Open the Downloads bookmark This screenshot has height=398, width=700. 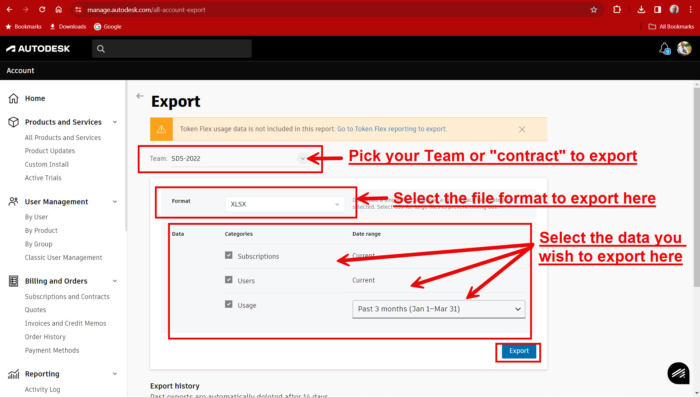68,27
